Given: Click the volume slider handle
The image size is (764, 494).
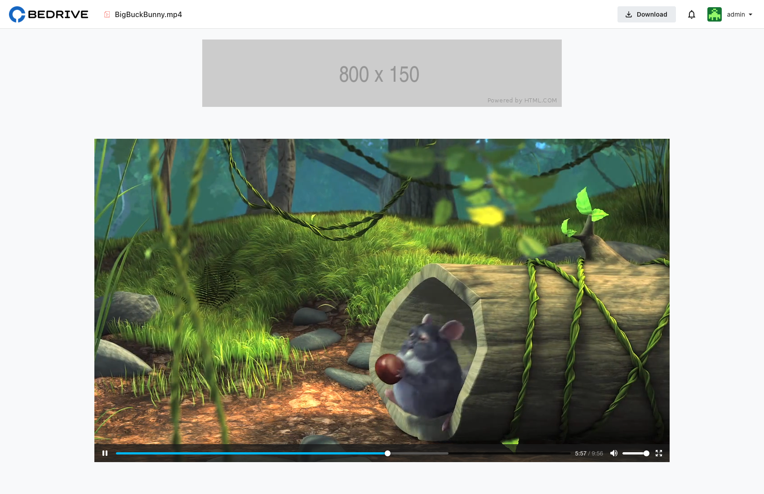Looking at the screenshot, I should (646, 453).
